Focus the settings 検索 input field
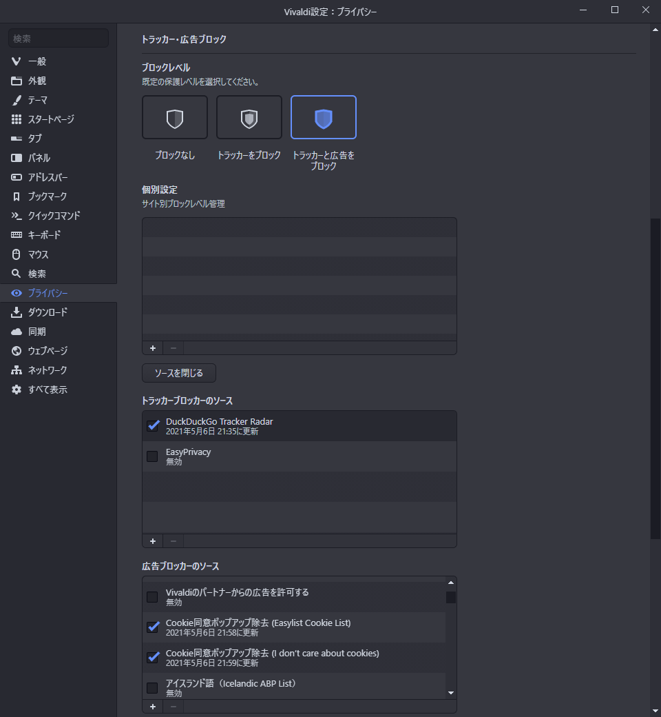Viewport: 661px width, 717px height. click(x=59, y=39)
